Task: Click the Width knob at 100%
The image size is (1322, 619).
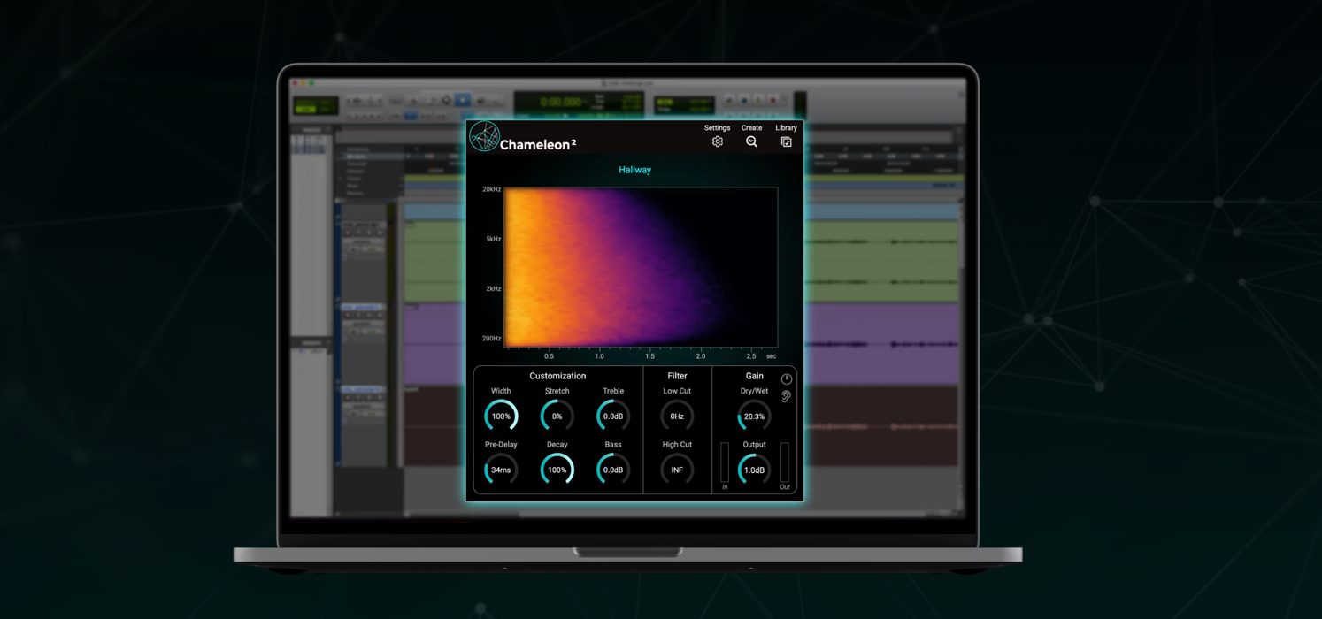Action: [501, 416]
